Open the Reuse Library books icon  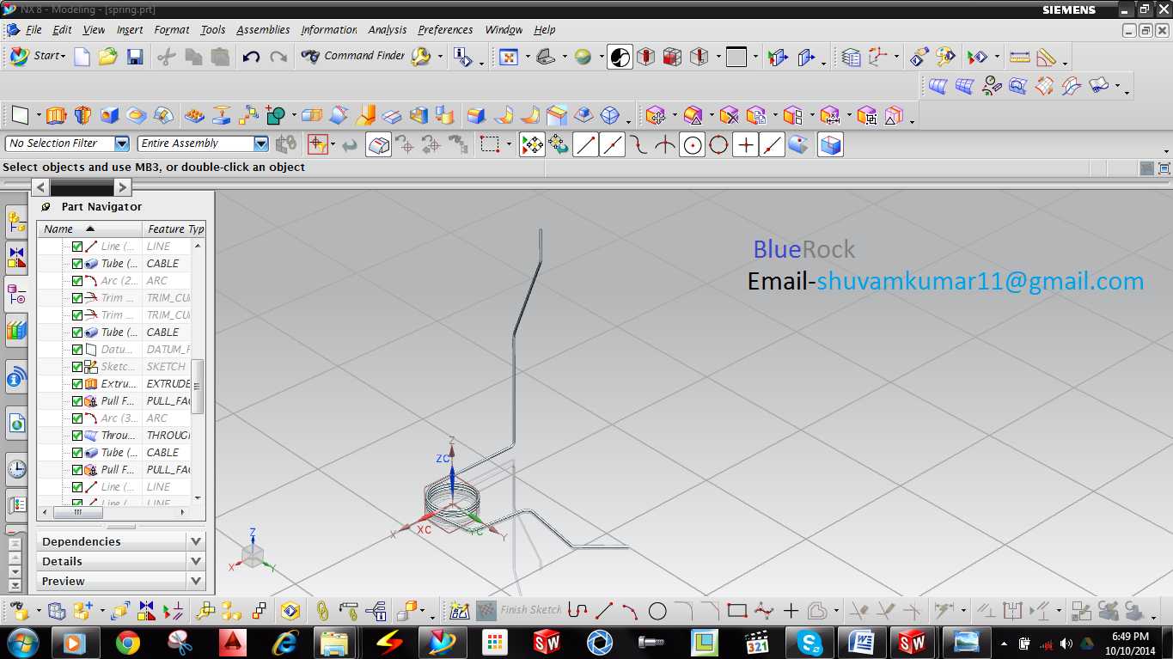click(16, 330)
